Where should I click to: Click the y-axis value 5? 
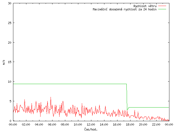(11, 101)
